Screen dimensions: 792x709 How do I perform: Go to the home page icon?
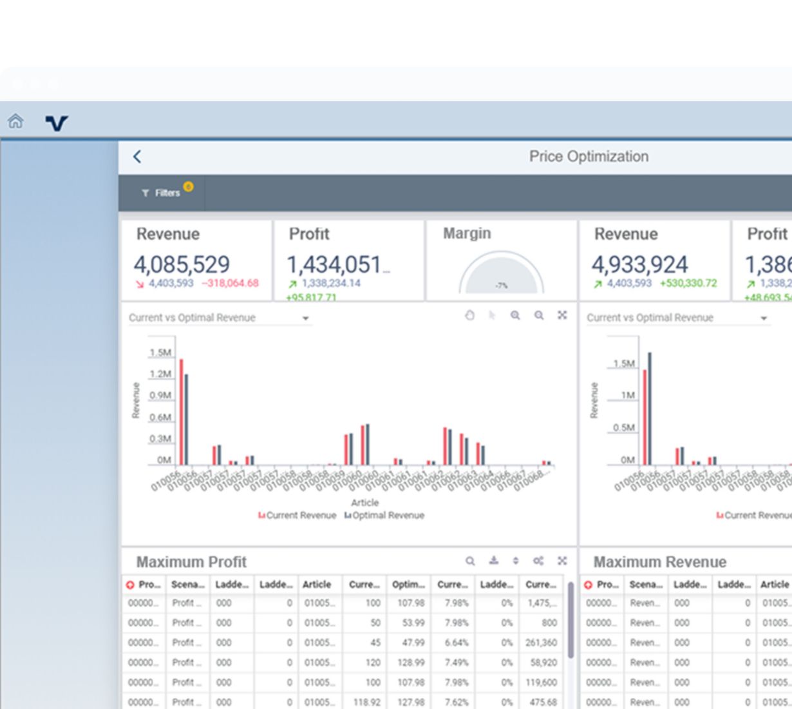(x=15, y=121)
